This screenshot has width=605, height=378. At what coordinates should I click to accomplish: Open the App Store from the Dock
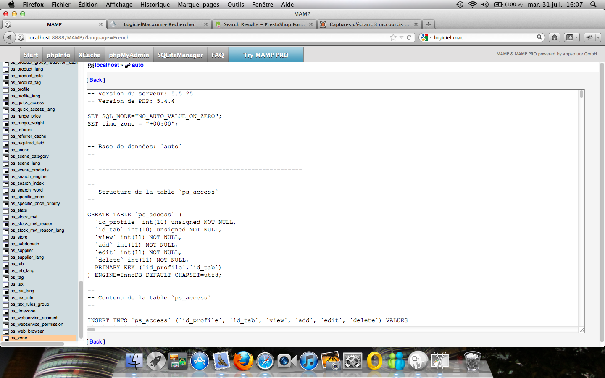click(200, 361)
